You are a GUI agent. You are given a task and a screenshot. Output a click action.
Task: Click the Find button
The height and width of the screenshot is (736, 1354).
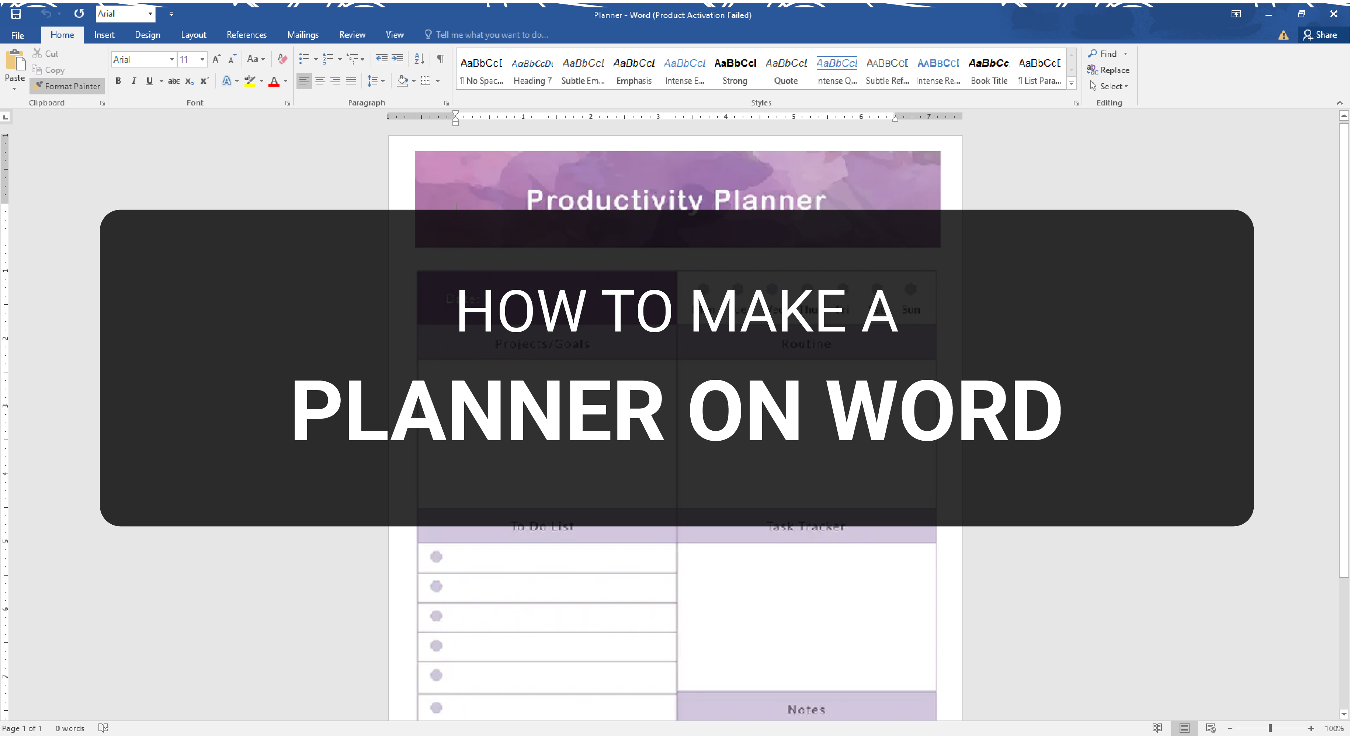pos(1107,53)
